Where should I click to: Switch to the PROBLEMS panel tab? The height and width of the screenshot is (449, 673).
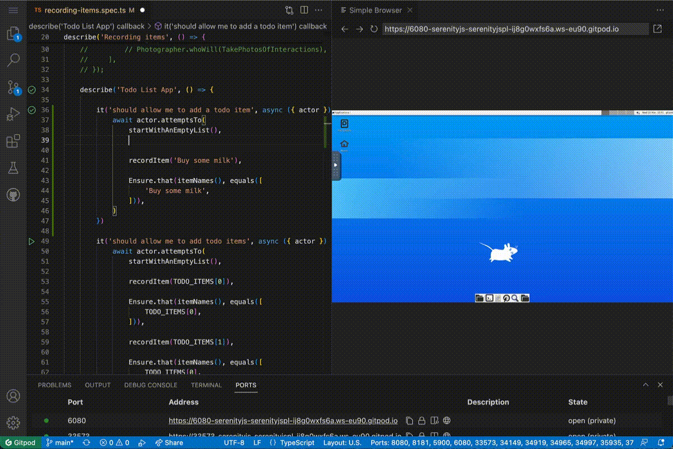coord(54,385)
